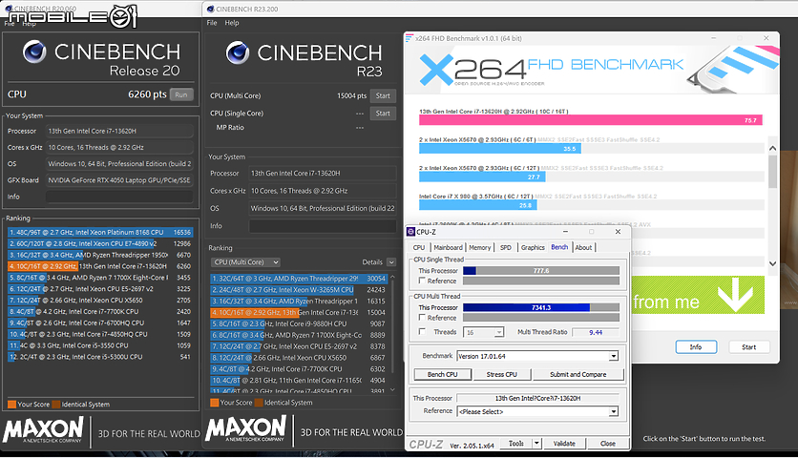Screen dimensions: 798x458
Task: Switch to the SPD tab in CPU-Z
Action: click(505, 247)
